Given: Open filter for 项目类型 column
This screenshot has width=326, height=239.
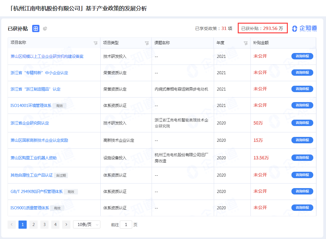Looking at the screenshot, I should [x=147, y=43].
